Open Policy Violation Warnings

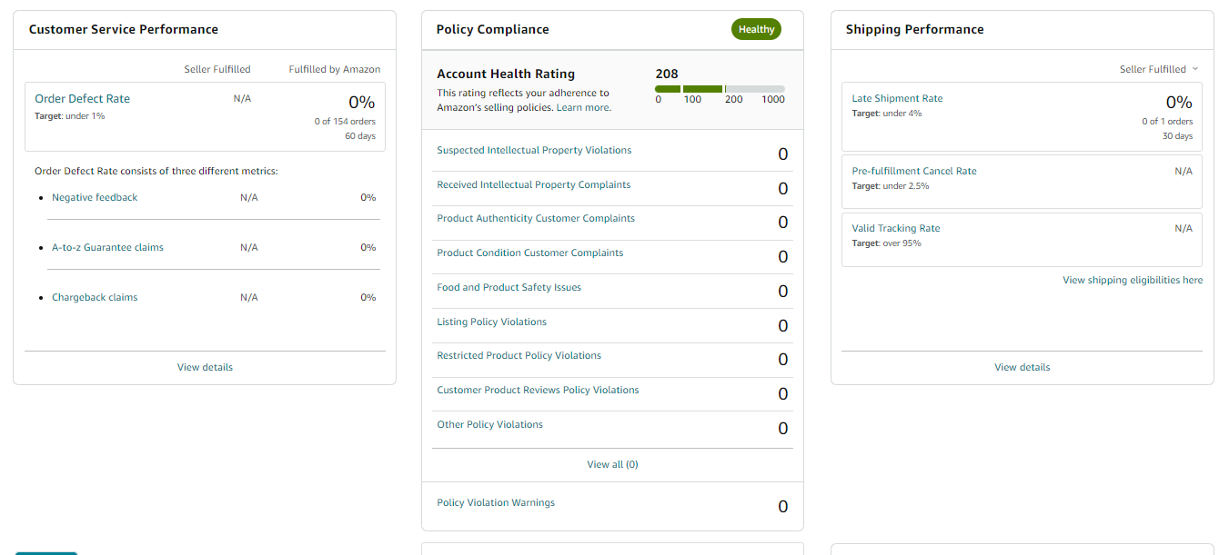point(496,502)
